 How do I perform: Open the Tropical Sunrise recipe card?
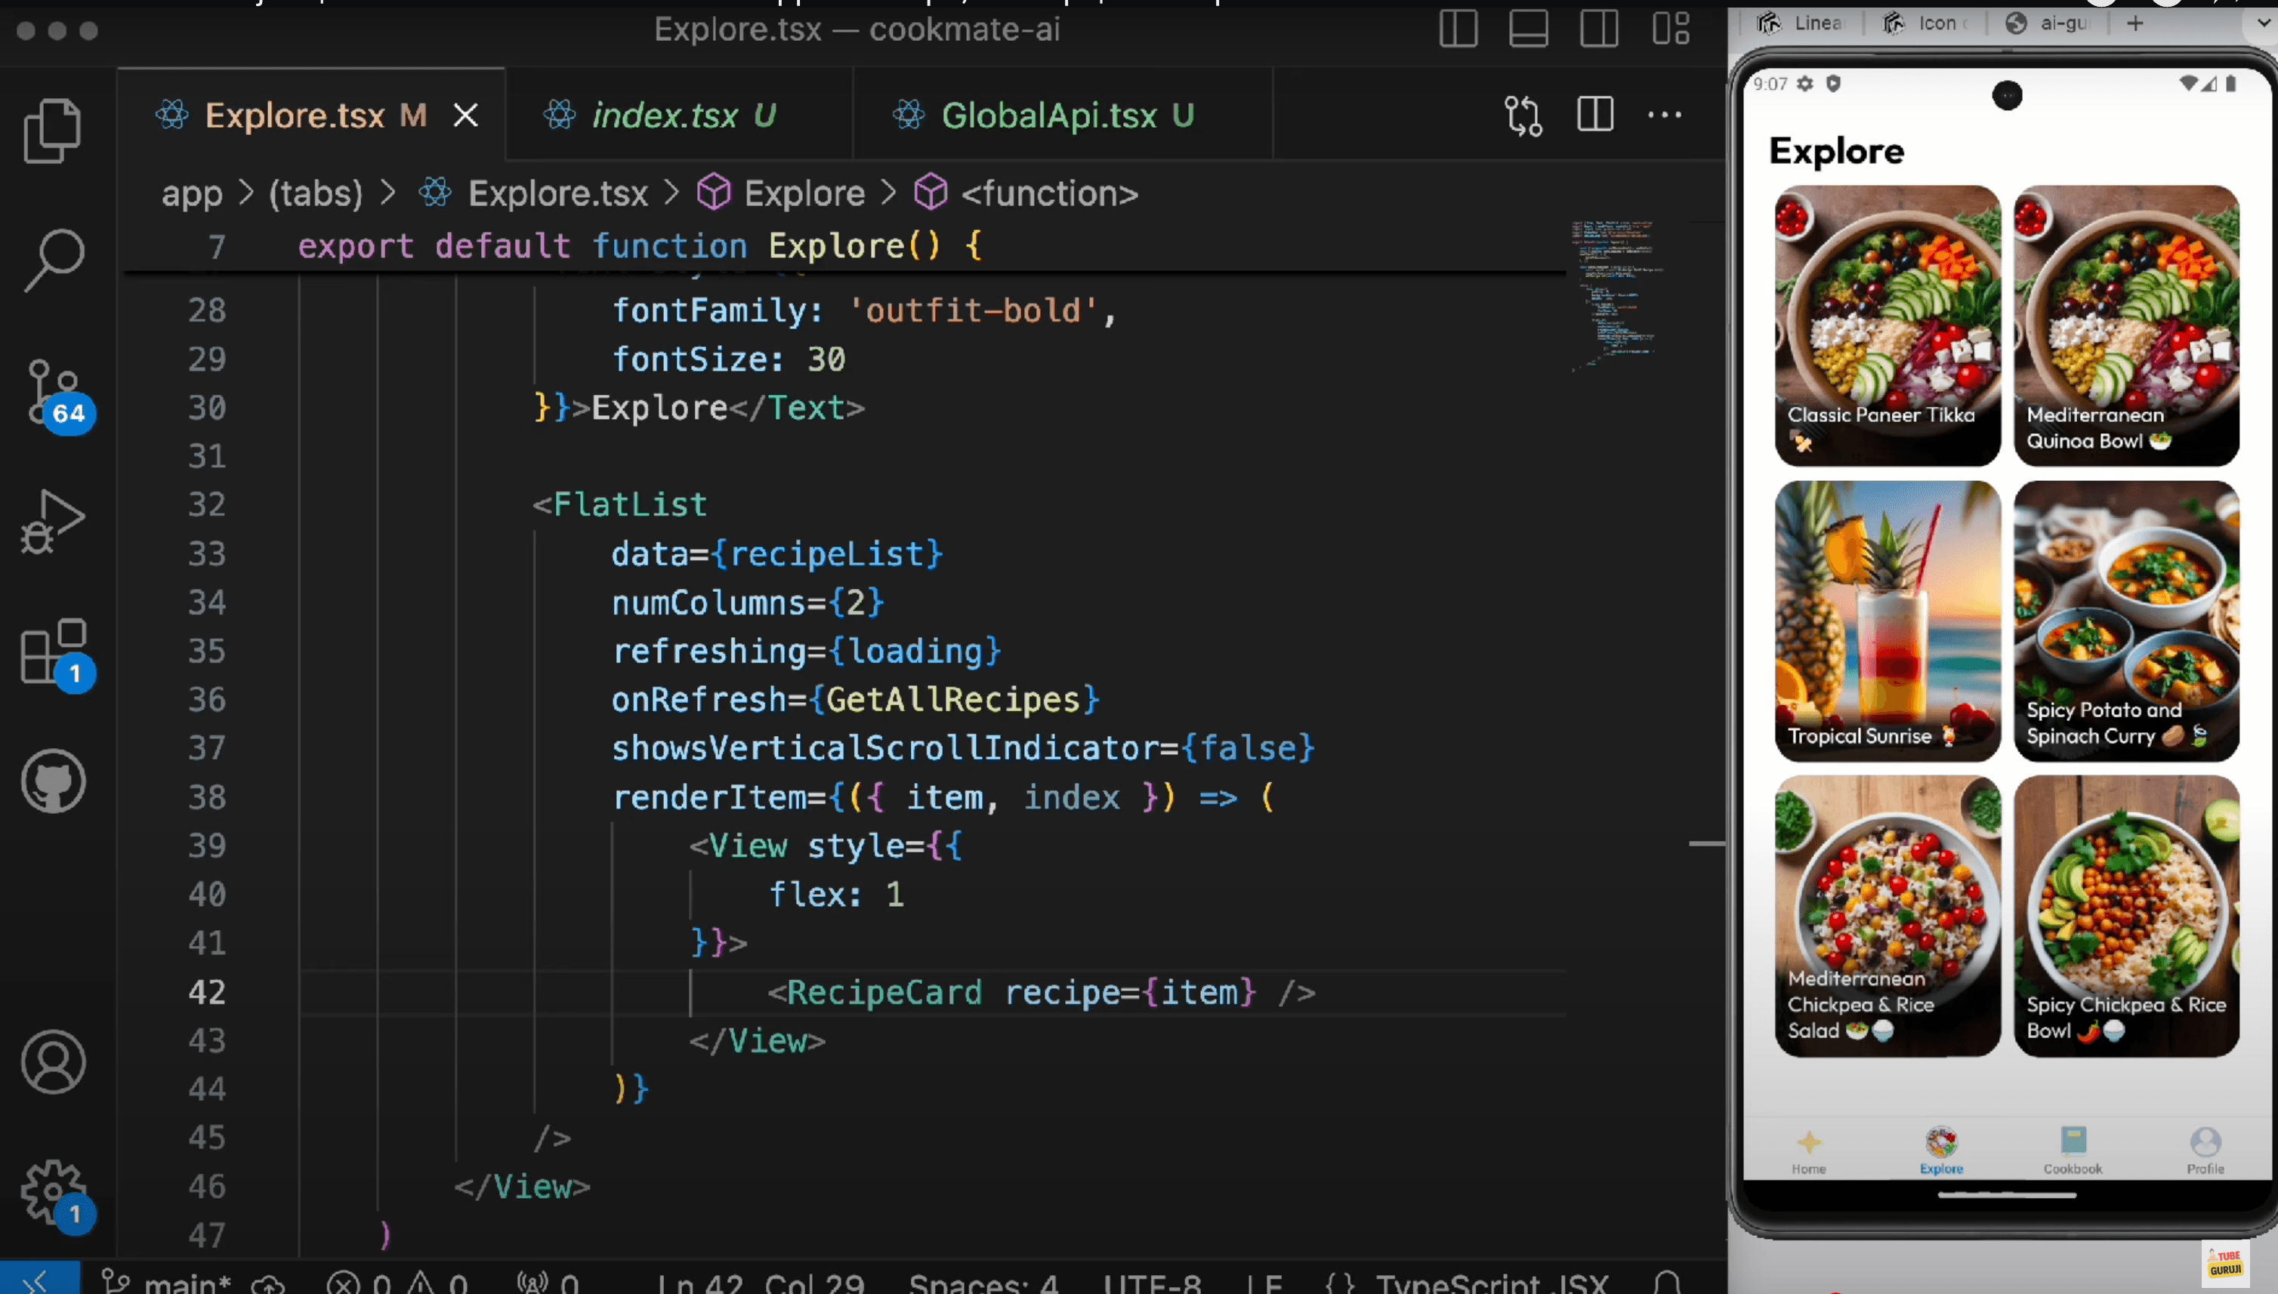click(1887, 621)
